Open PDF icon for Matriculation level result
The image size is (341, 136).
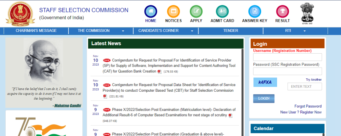pos(230,115)
